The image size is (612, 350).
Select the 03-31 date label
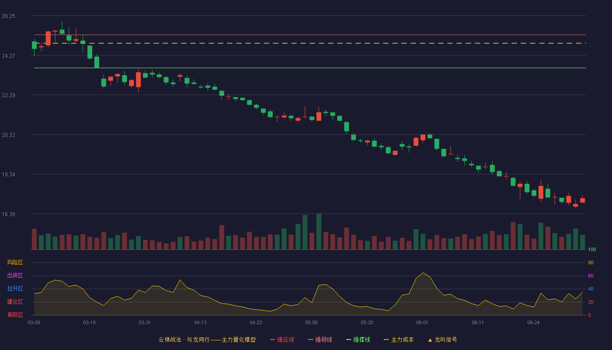(x=145, y=322)
